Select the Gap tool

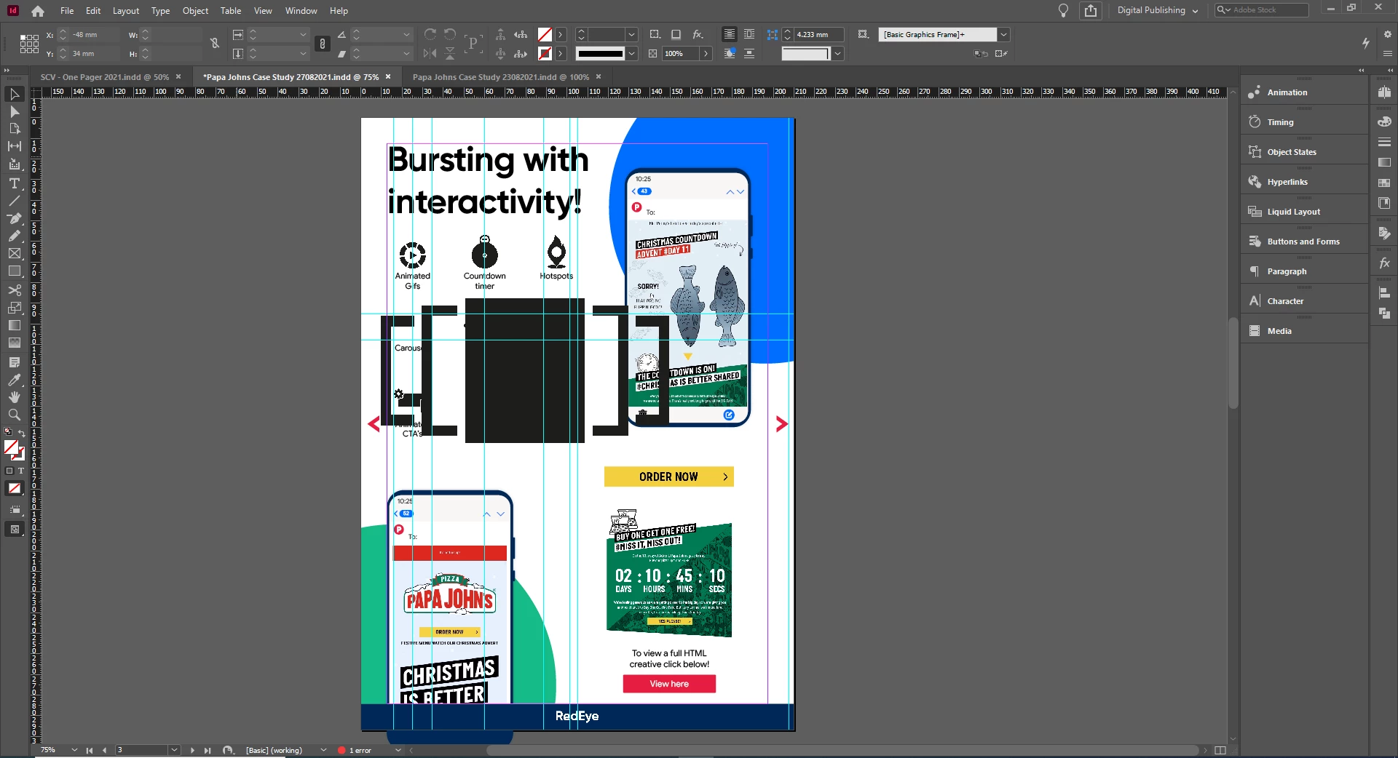pyautogui.click(x=14, y=146)
